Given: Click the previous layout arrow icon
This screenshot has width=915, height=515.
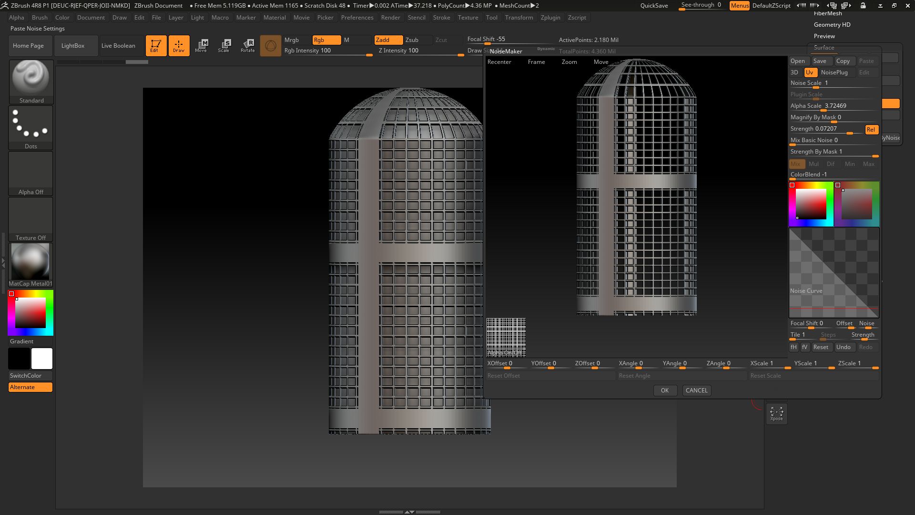Looking at the screenshot, I should click(802, 5).
